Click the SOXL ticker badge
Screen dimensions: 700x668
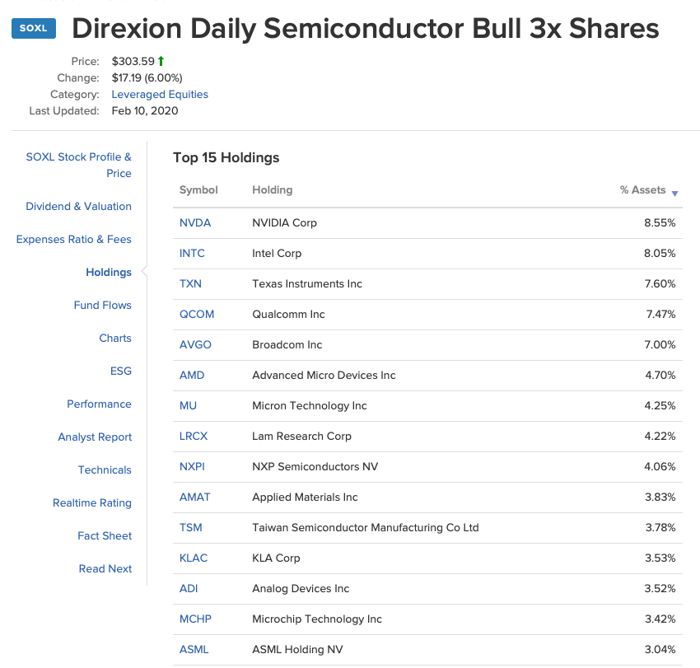33,29
